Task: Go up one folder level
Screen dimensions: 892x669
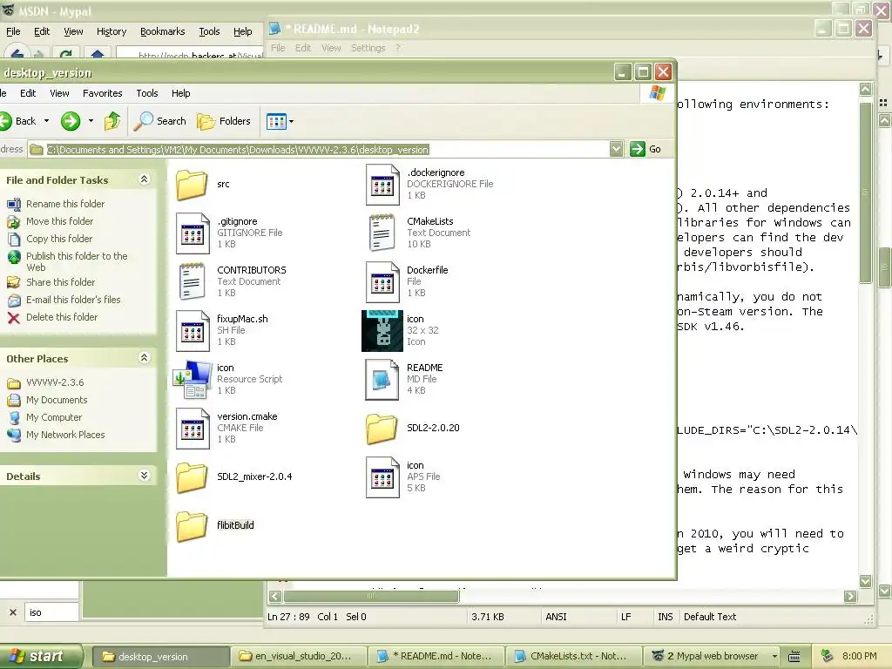Action: coord(112,121)
